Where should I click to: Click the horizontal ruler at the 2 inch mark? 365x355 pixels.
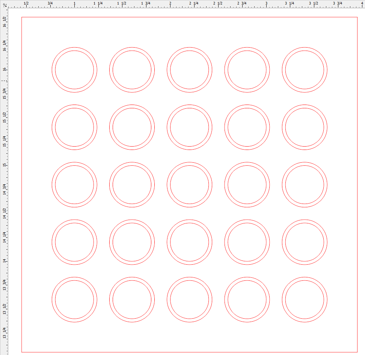coord(170,4)
